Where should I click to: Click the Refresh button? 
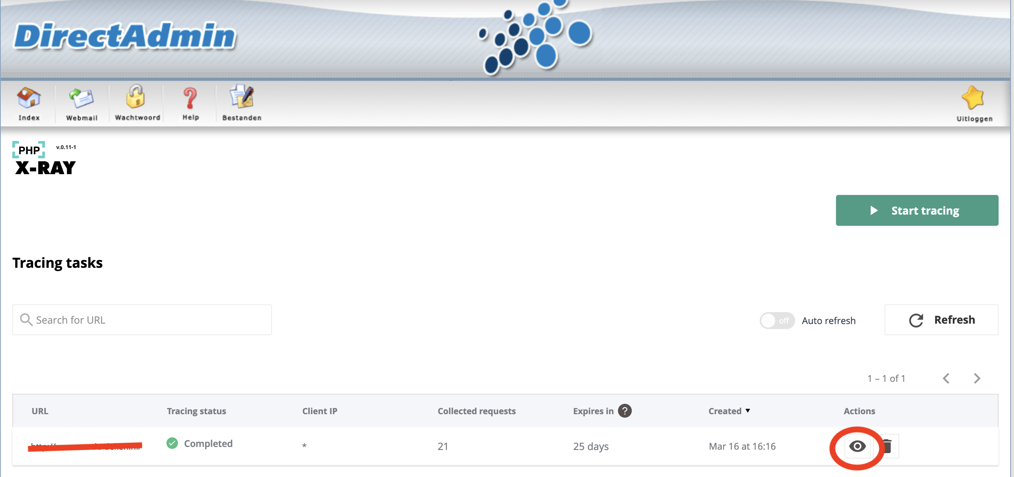point(941,320)
